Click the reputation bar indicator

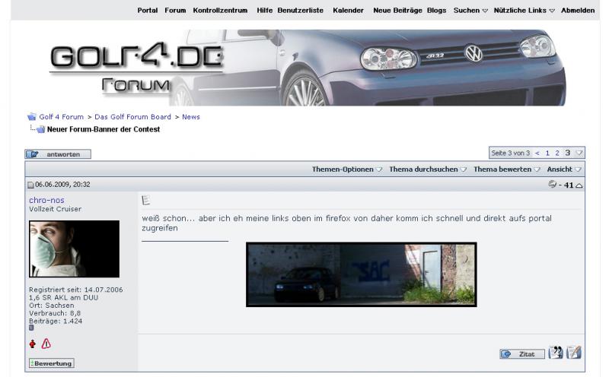(x=31, y=328)
